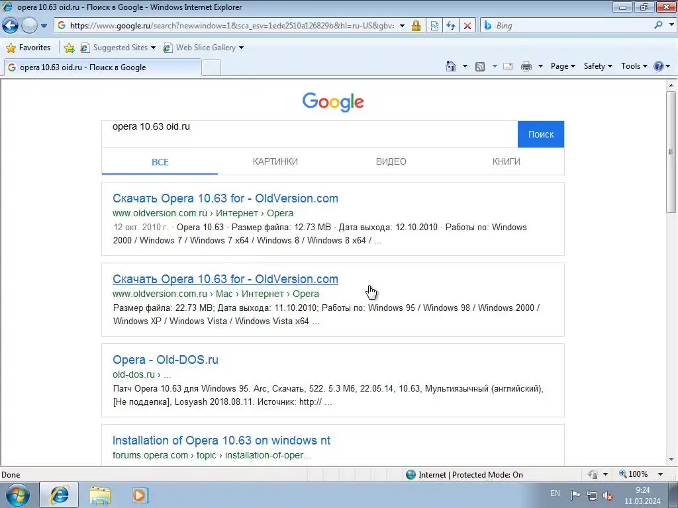Select the ВСЕ results tab
678x508 pixels.
(x=160, y=162)
